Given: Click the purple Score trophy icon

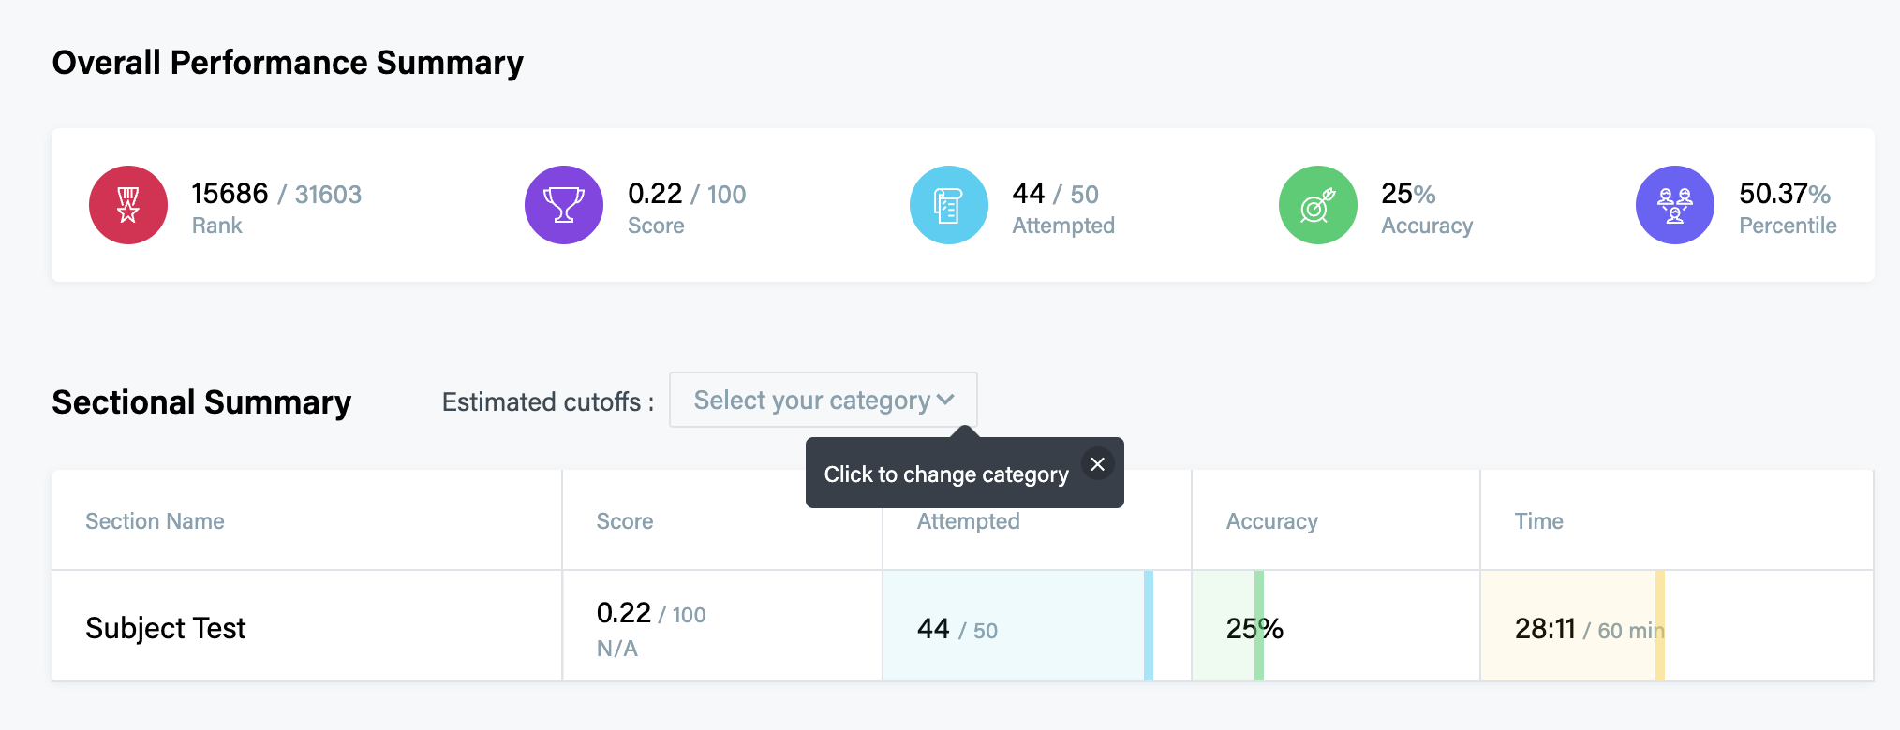Looking at the screenshot, I should (x=564, y=205).
